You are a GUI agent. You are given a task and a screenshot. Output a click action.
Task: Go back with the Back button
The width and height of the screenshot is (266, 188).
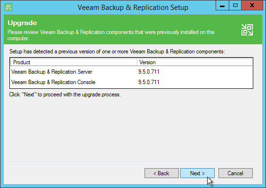point(161,173)
